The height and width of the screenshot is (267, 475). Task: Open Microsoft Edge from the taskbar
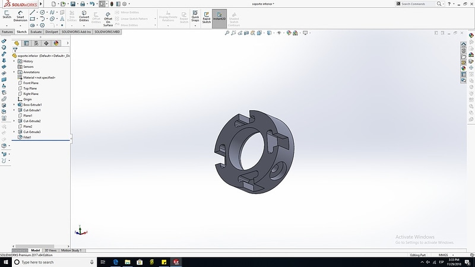(x=115, y=262)
